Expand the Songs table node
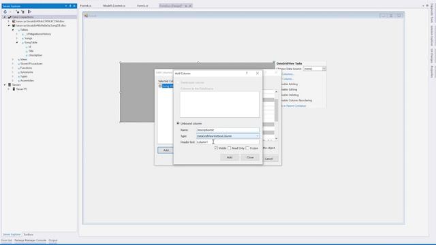Image resolution: width=436 pixels, height=245 pixels. click(17, 38)
